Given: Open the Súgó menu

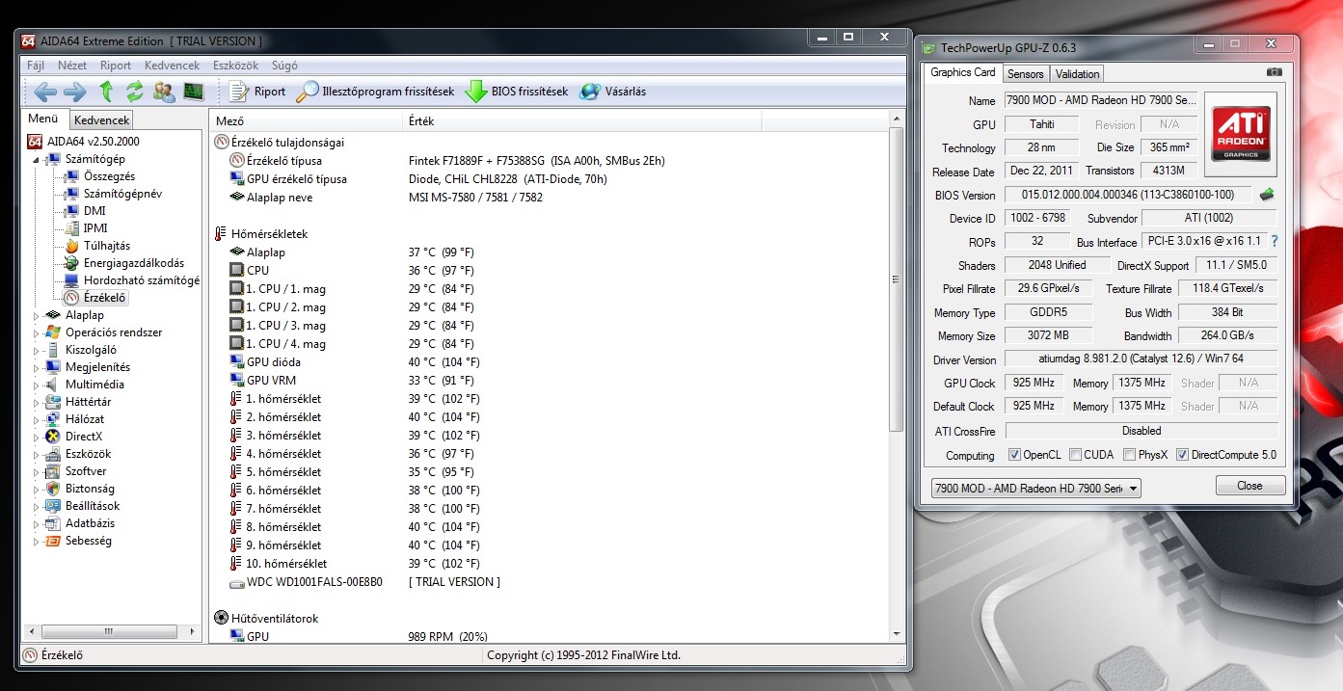Looking at the screenshot, I should click(x=284, y=66).
